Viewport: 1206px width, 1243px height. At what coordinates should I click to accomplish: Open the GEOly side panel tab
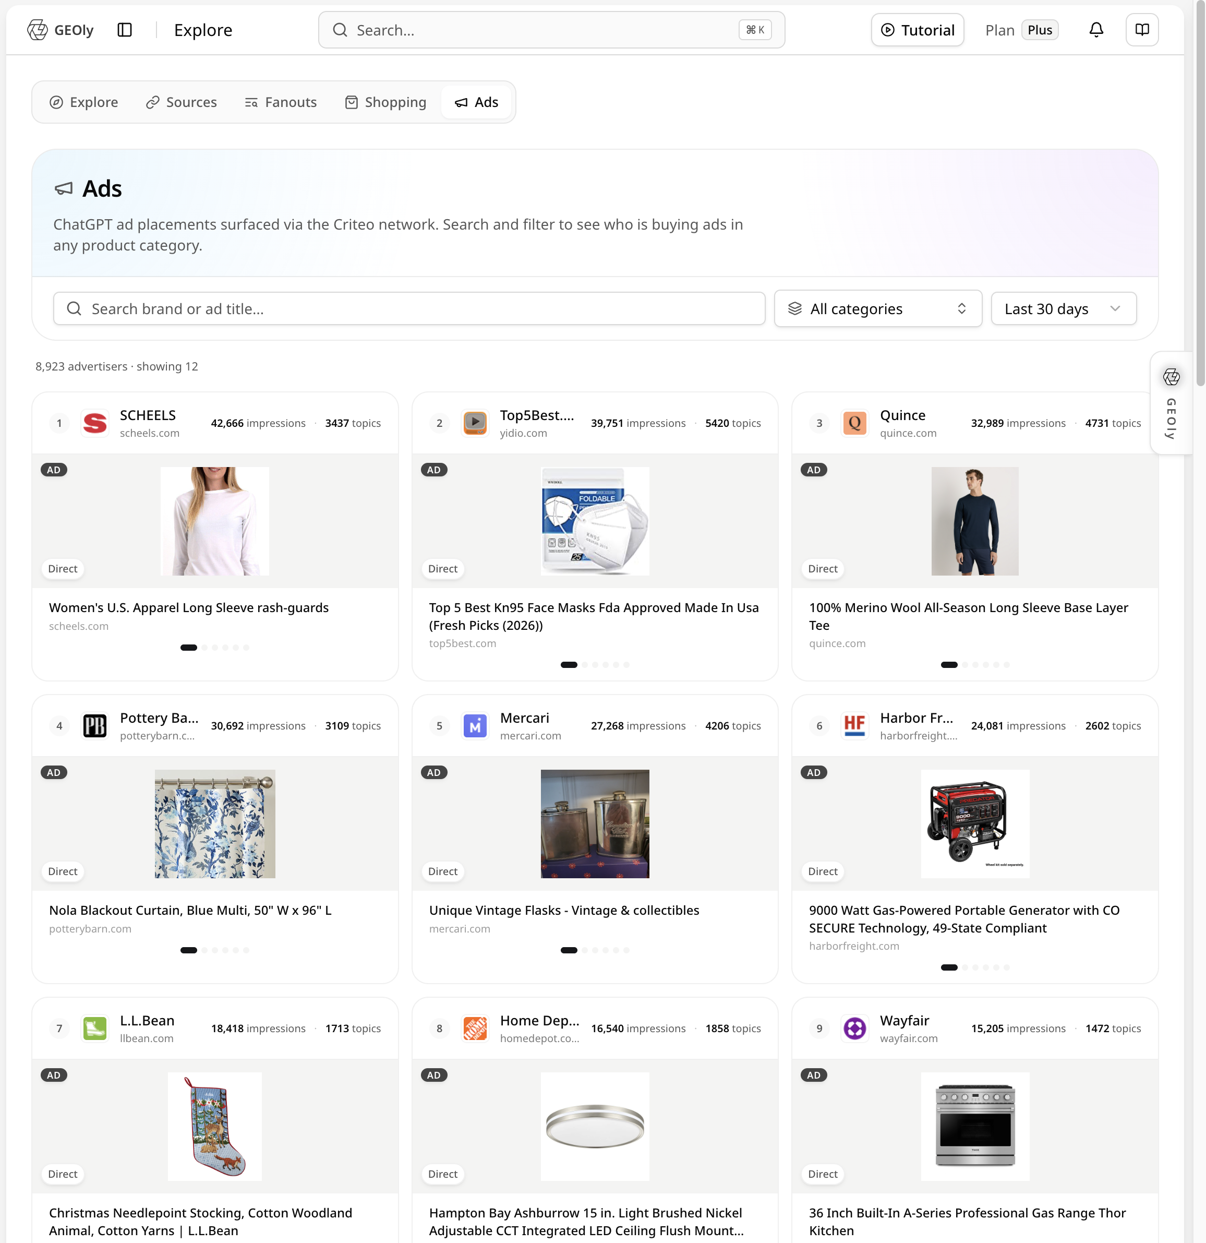click(x=1171, y=403)
